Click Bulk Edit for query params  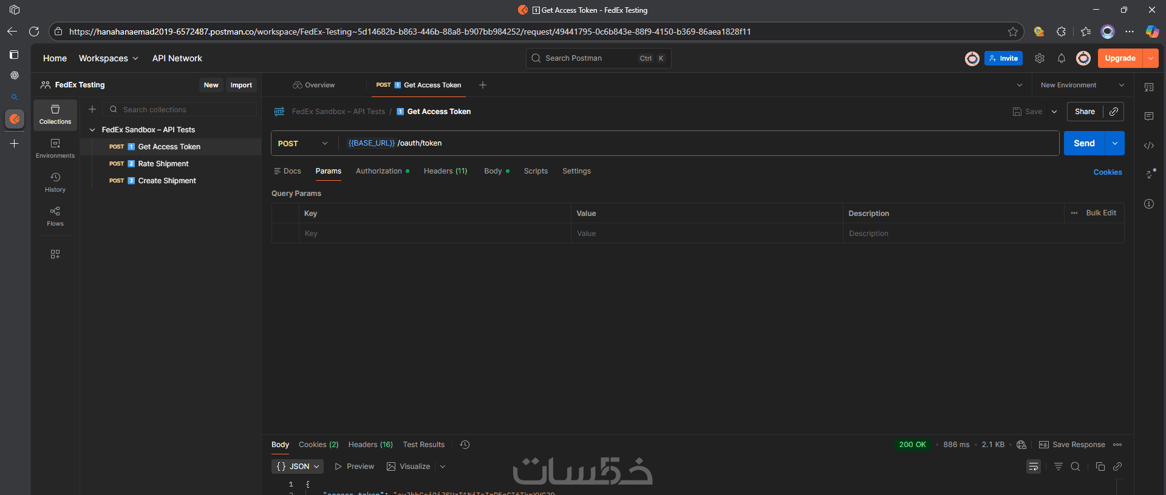1100,213
